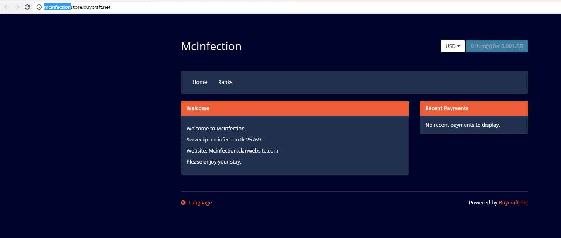Open the USD currency dropdown
The height and width of the screenshot is (238, 561).
coord(452,46)
